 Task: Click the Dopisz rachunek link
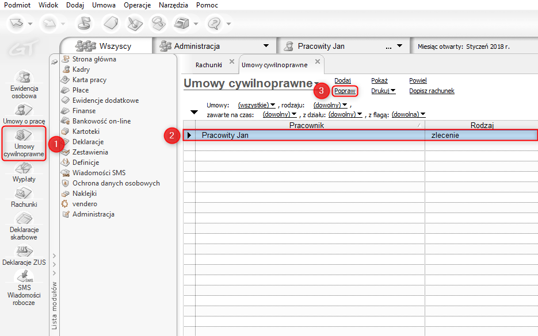tap(432, 91)
